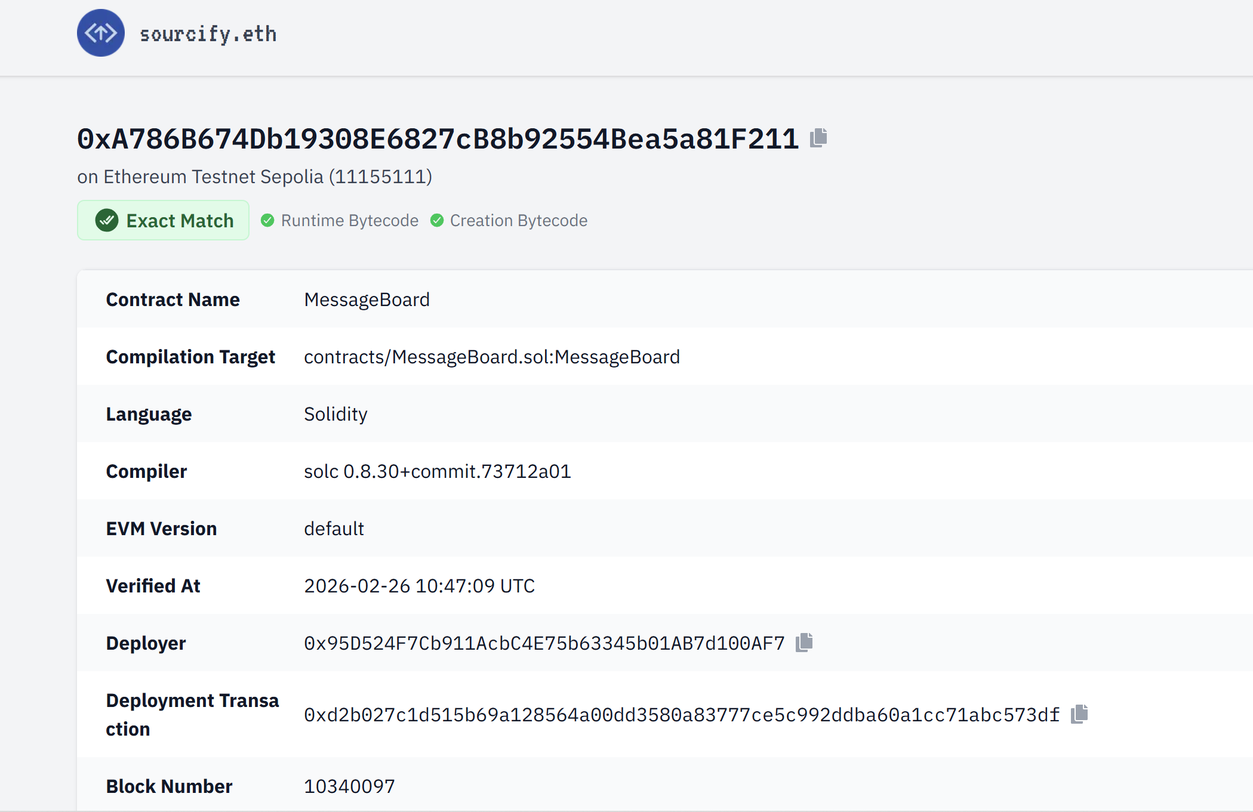Click the Deployer address 0x95D524F7 text
This screenshot has width=1253, height=812.
click(544, 643)
